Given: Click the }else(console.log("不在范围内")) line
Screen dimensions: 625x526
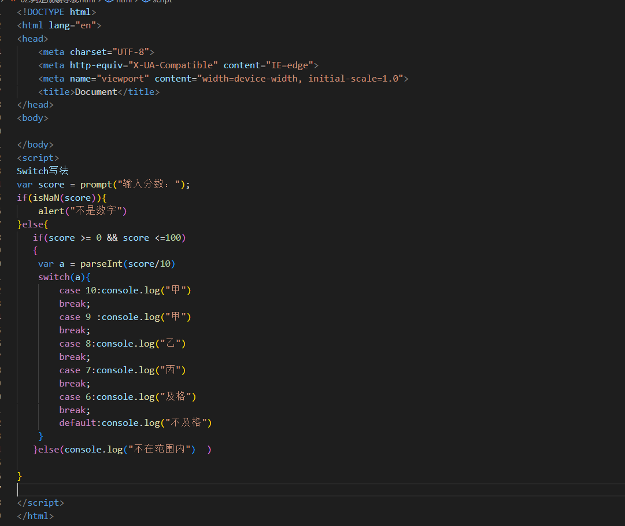Looking at the screenshot, I should [123, 450].
